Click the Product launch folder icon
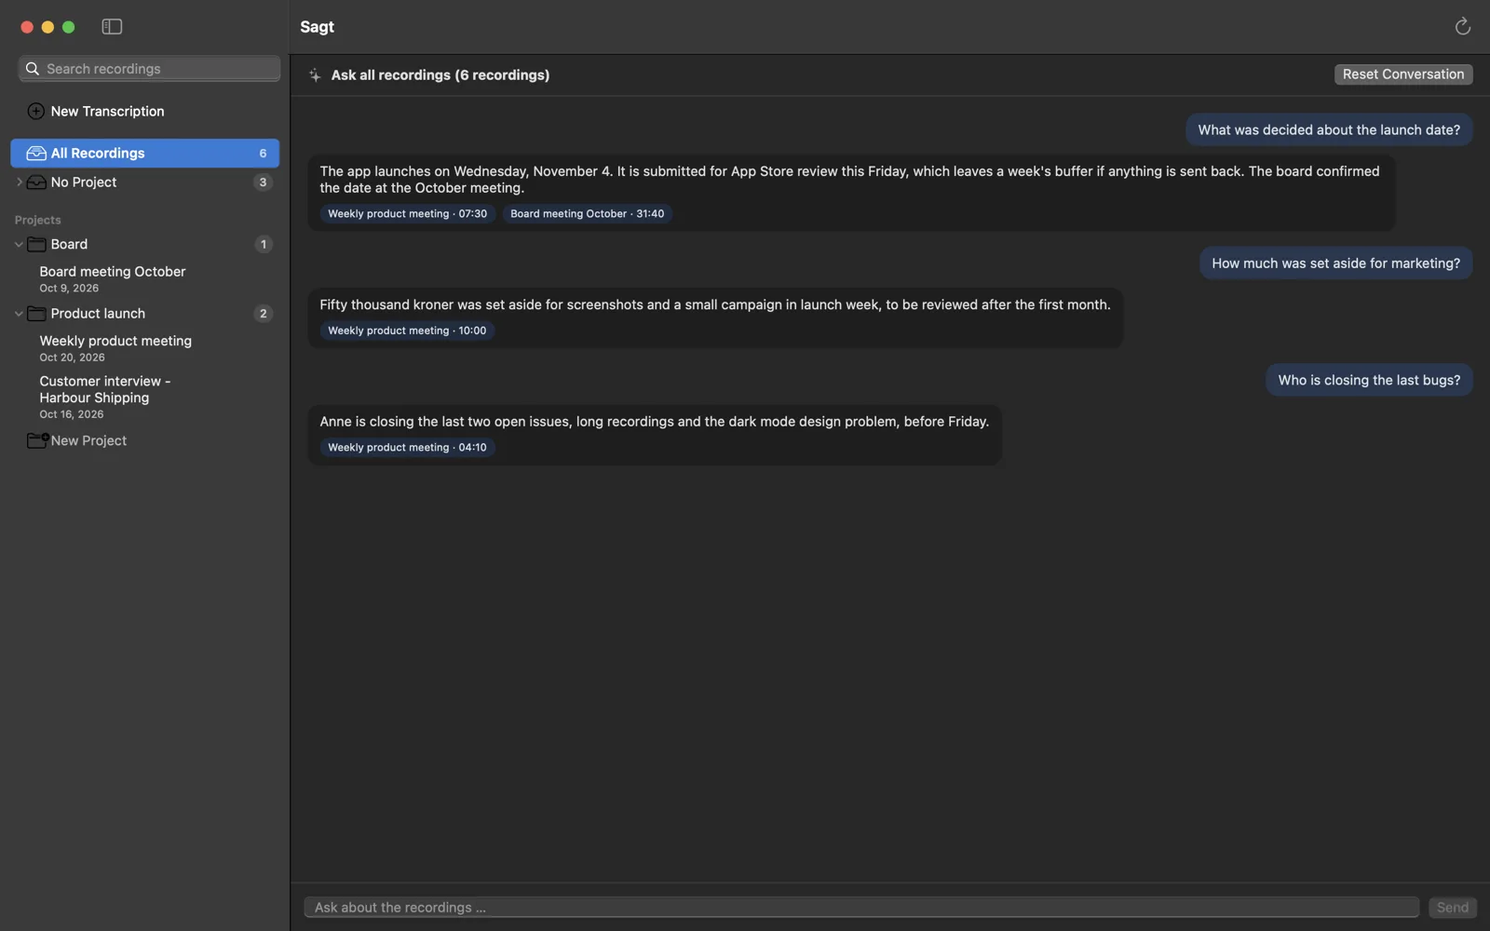Image resolution: width=1490 pixels, height=931 pixels. coord(36,314)
